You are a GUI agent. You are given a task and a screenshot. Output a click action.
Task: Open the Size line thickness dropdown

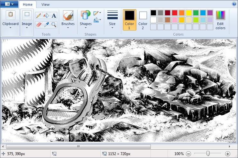[112, 20]
